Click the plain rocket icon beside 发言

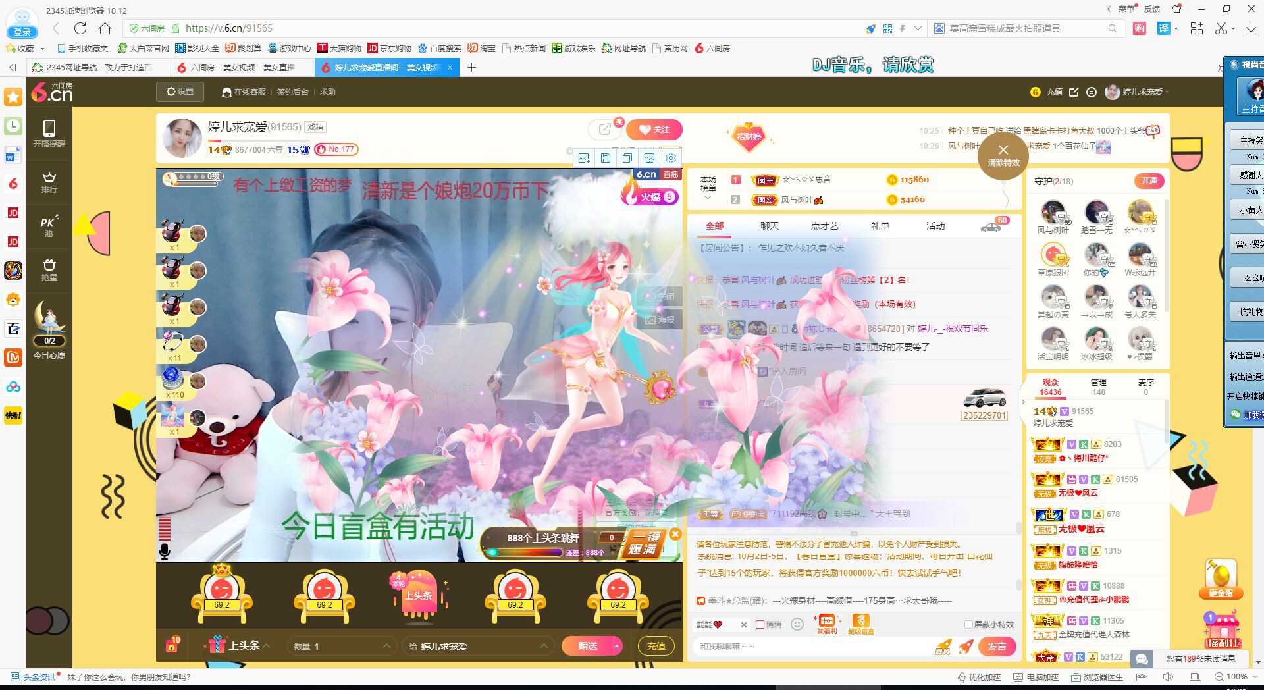[966, 647]
